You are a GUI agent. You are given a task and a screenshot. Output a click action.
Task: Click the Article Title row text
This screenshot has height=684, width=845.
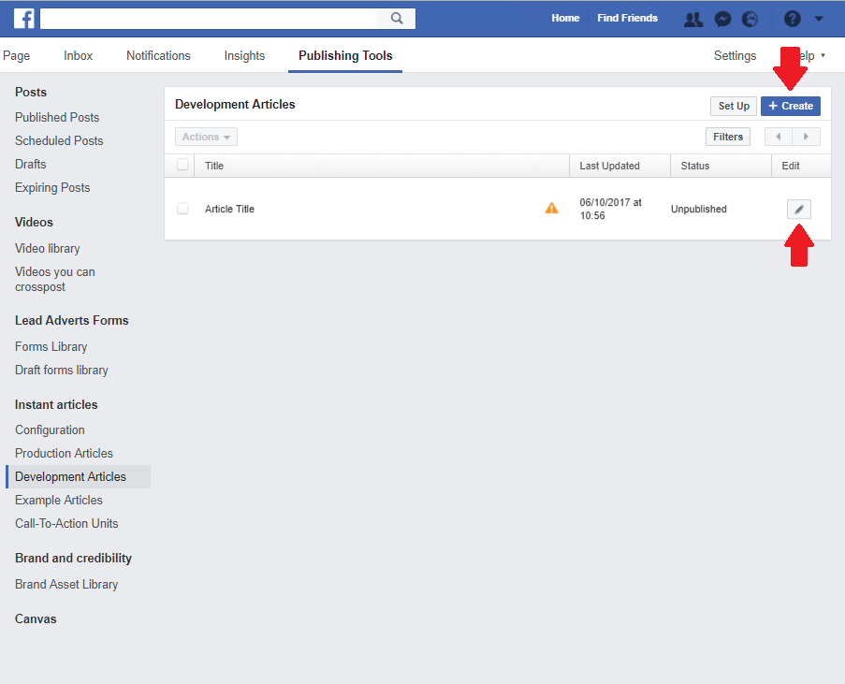pos(229,210)
